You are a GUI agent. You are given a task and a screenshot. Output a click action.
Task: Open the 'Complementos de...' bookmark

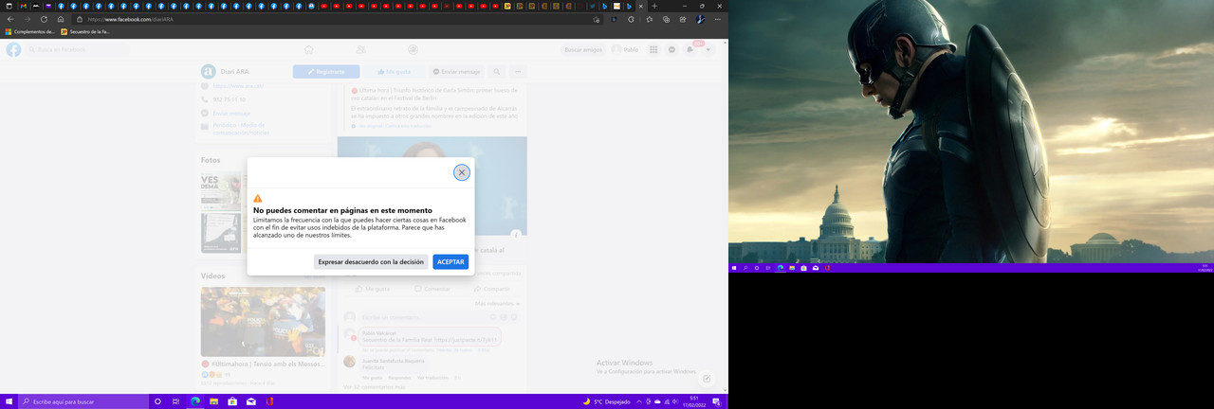30,31
